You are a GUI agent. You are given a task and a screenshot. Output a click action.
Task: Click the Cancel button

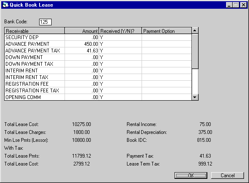point(227,176)
